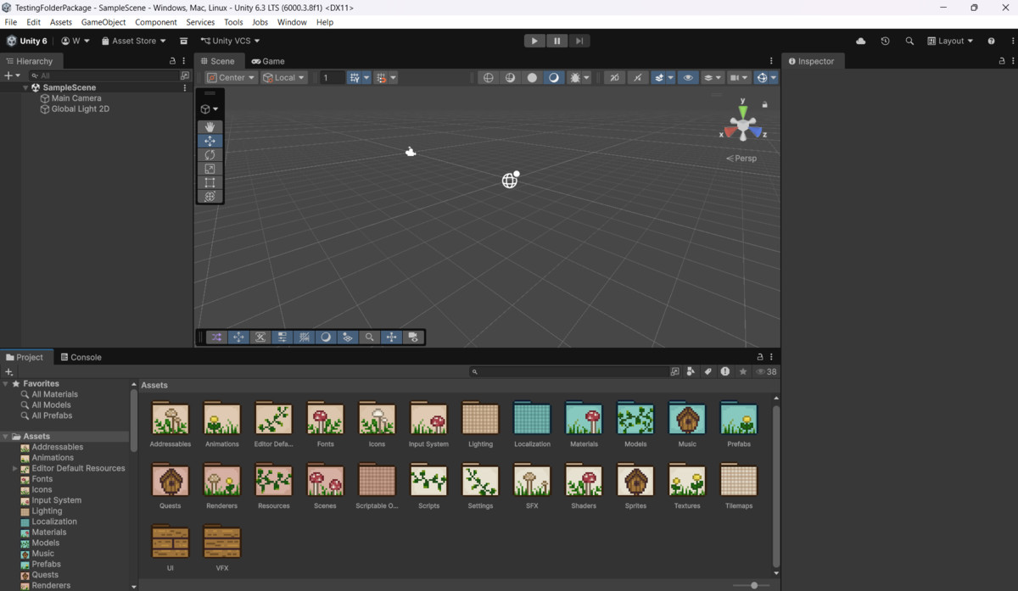Screen dimensions: 1018x591
Task: Open the Asset Store dropdown
Action: pyautogui.click(x=133, y=41)
